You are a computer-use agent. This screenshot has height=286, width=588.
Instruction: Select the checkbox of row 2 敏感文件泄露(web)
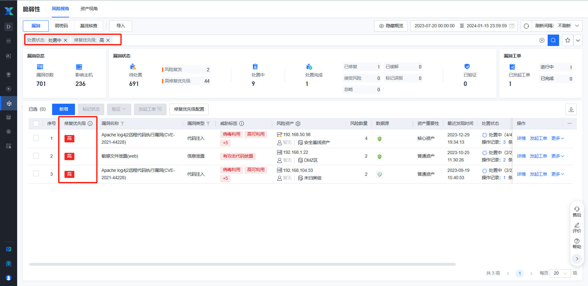click(x=36, y=156)
